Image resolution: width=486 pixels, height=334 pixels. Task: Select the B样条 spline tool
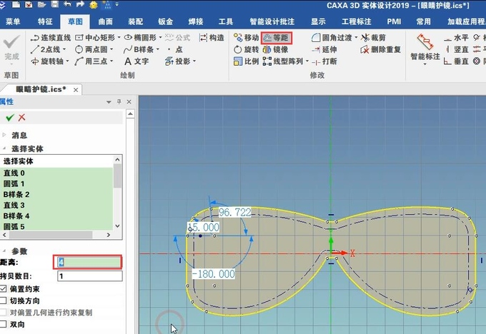click(139, 49)
